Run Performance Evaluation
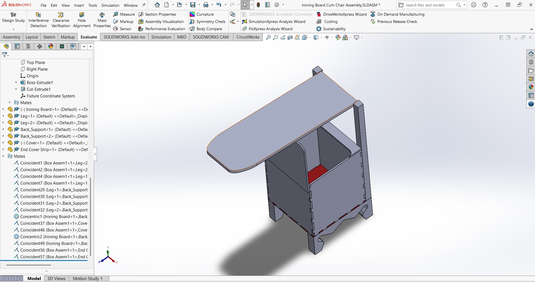 click(162, 29)
